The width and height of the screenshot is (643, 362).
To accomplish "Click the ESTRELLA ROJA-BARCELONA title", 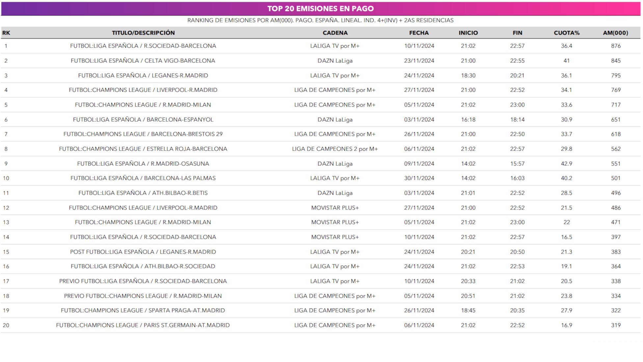I will point(143,149).
